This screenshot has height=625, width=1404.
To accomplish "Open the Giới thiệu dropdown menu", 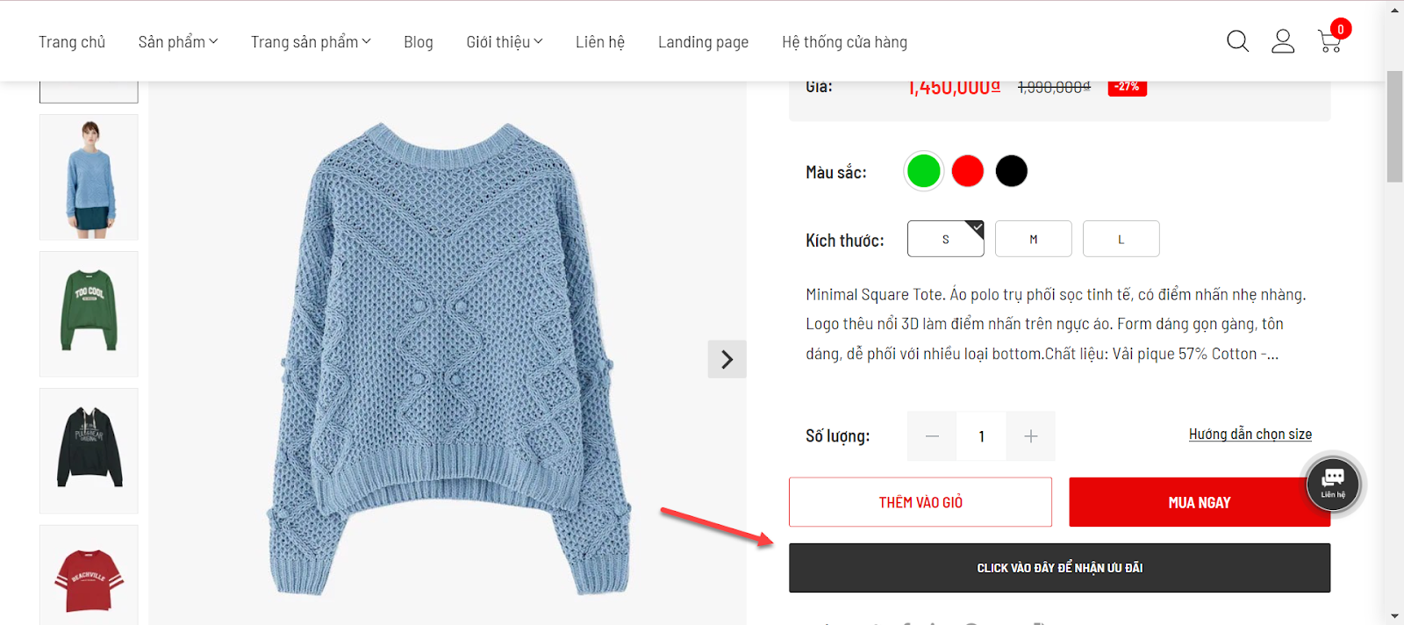I will click(505, 42).
